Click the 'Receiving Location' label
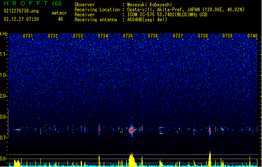262x167 pixels. 97,10
